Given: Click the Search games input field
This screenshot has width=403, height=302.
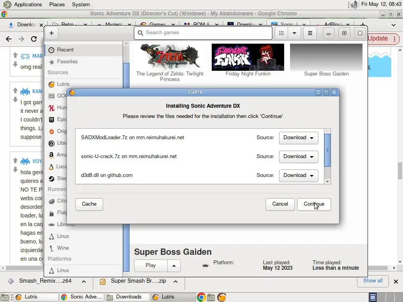Looking at the screenshot, I should (x=203, y=33).
